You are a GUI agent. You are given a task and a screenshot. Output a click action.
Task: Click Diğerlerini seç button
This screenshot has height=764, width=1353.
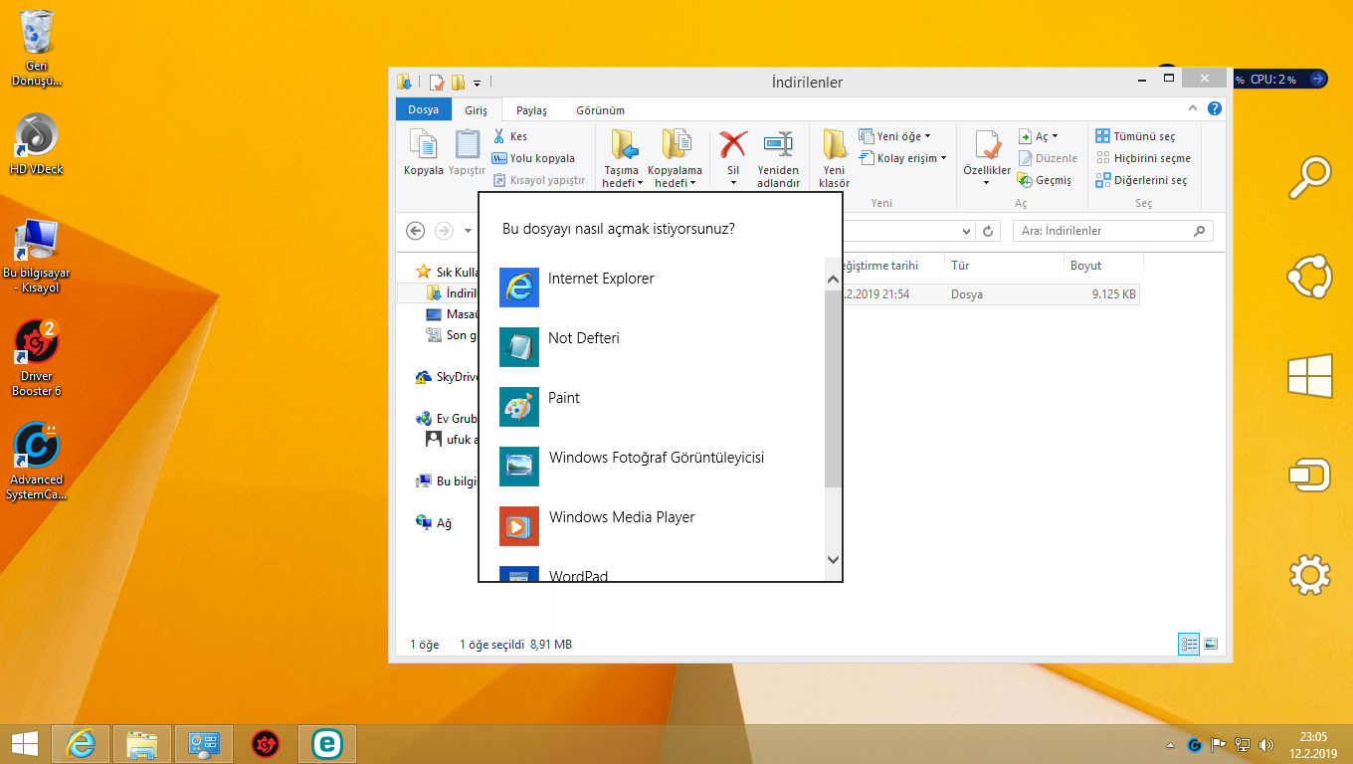tap(1141, 180)
